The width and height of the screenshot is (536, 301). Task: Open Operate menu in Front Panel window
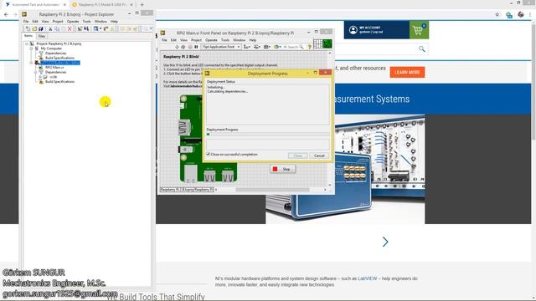(x=211, y=40)
